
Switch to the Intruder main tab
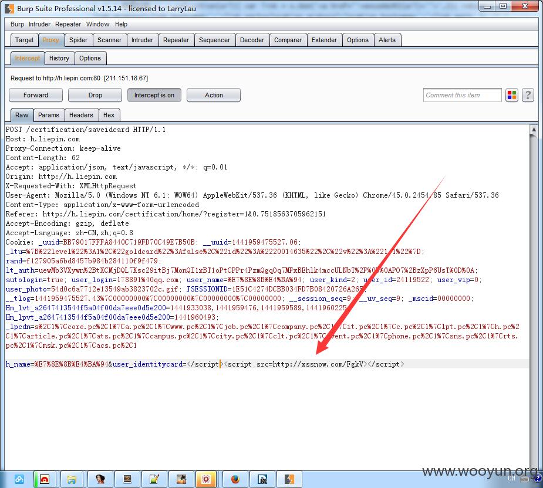pyautogui.click(x=142, y=40)
